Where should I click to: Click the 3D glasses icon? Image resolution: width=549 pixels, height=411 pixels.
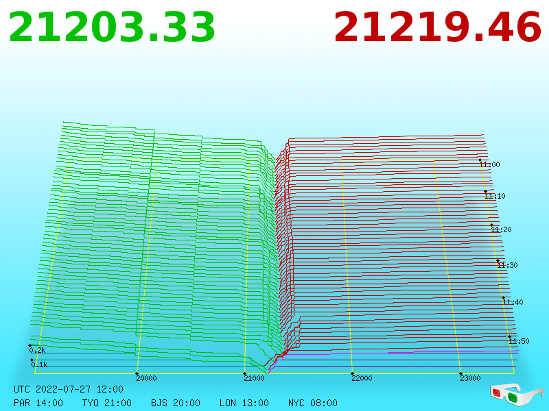(516, 395)
